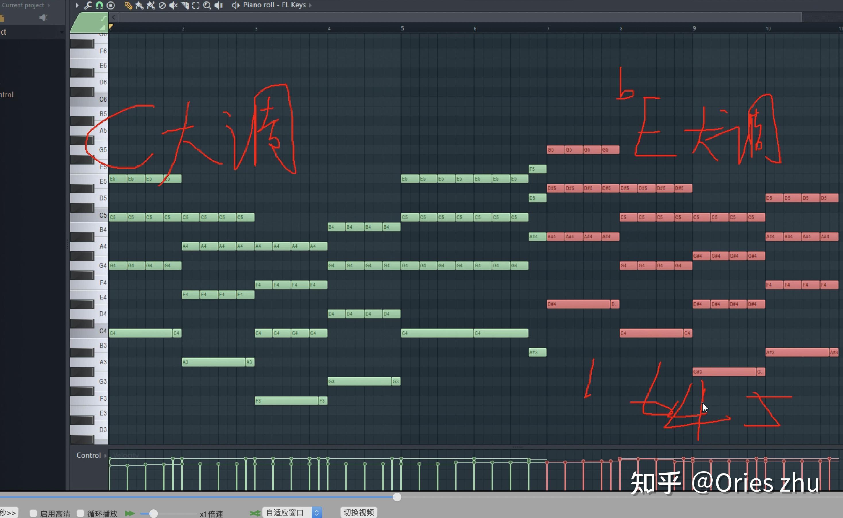Click the target channel speaker icon
The image size is (843, 518).
(235, 5)
